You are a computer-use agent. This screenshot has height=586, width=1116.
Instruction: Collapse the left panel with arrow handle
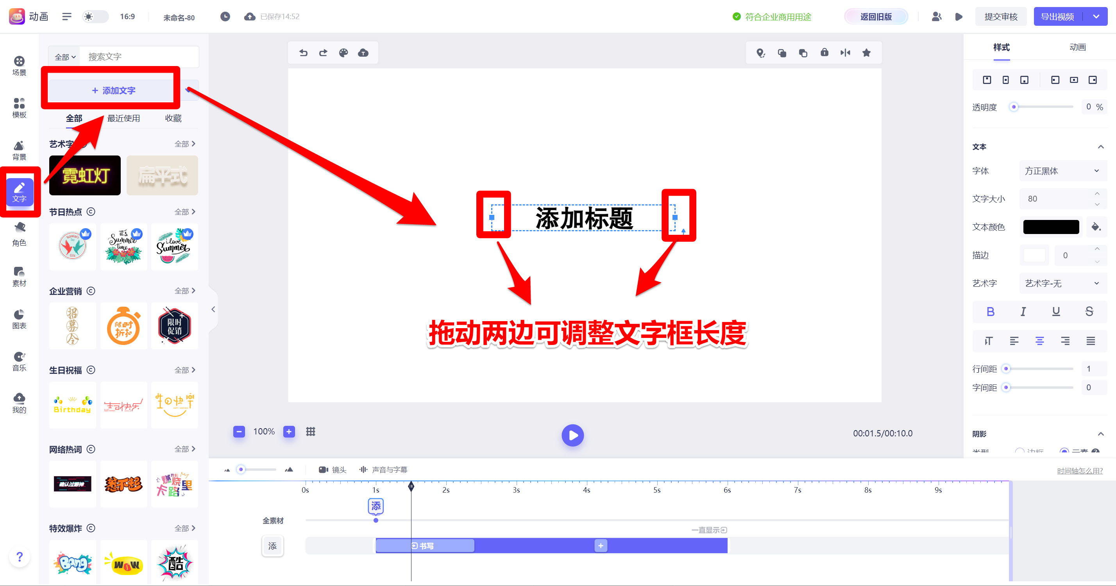point(213,309)
